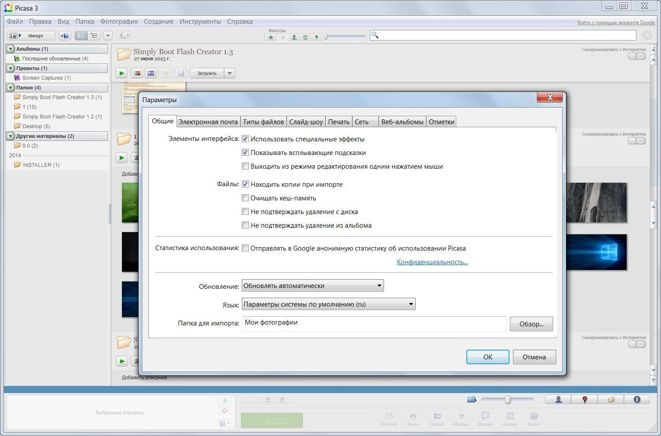Click the Blogger icon in bottom bar
The width and height of the screenshot is (661, 436).
tap(485, 418)
